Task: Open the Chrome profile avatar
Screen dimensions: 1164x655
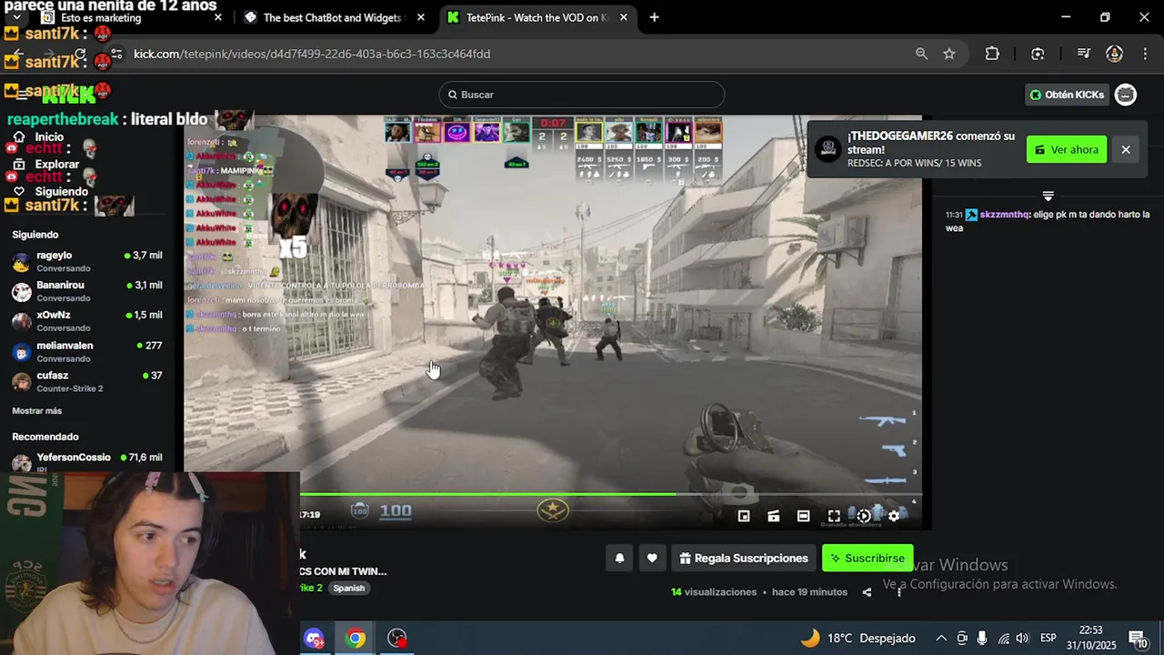Action: pos(1114,54)
